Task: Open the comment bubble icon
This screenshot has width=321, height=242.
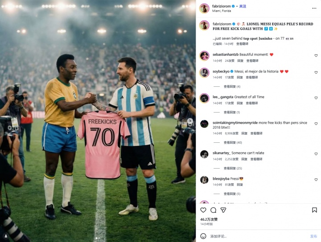Action: pyautogui.click(x=213, y=210)
